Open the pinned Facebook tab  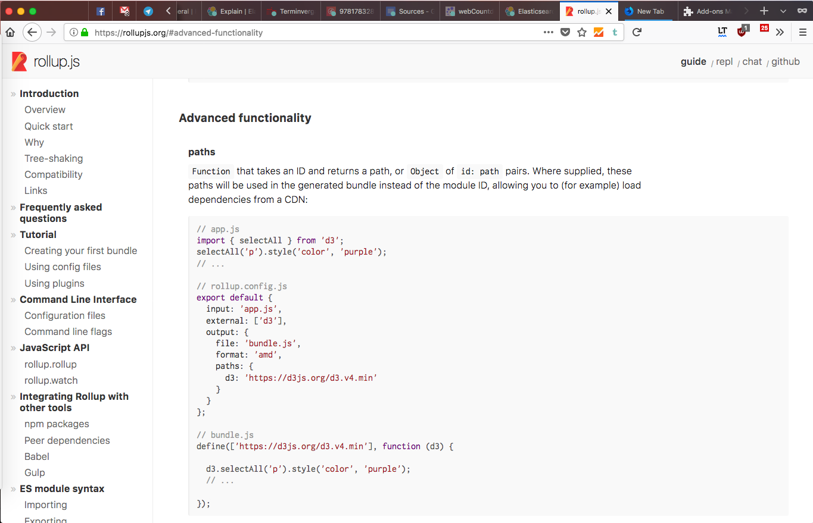click(x=101, y=11)
